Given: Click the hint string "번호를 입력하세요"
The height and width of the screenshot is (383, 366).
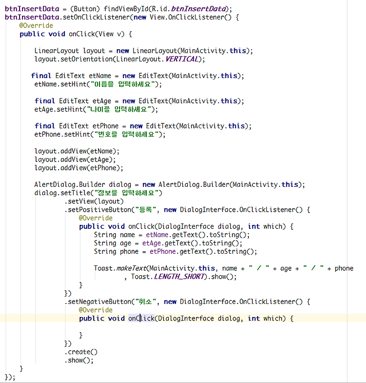Looking at the screenshot, I should [126, 134].
